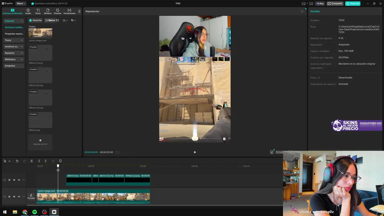Image resolution: width=384 pixels, height=216 pixels.
Task: Open the Stickers panel
Action: click(48, 11)
